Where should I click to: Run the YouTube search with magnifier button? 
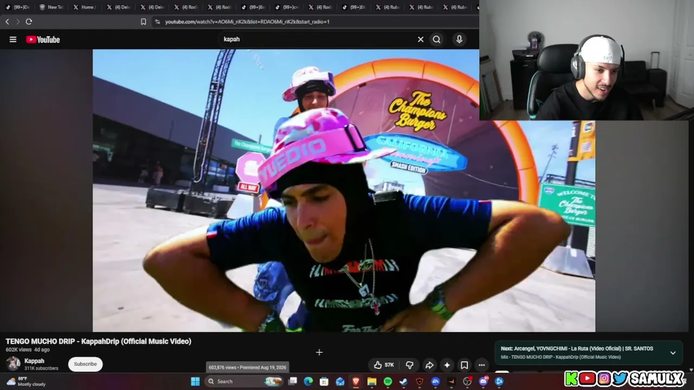[436, 39]
